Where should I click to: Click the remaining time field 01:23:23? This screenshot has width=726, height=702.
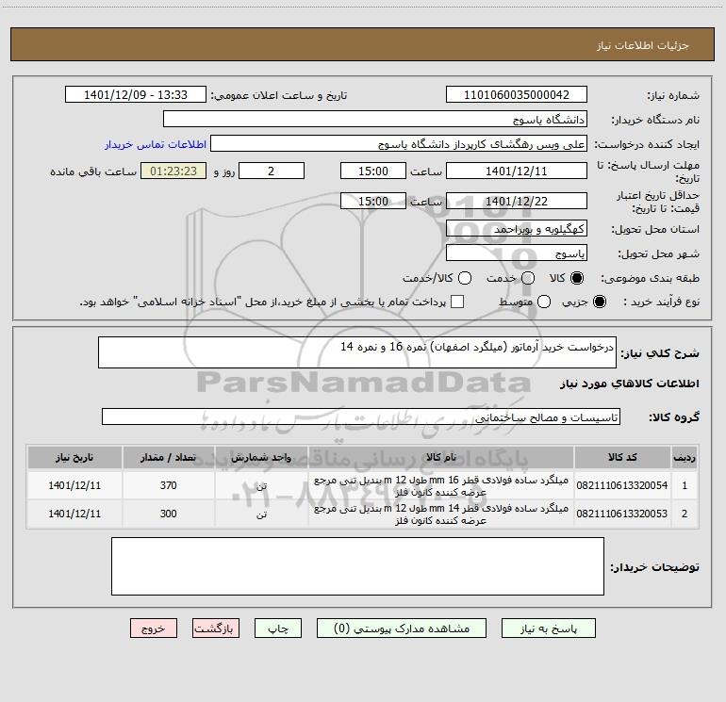coord(173,171)
